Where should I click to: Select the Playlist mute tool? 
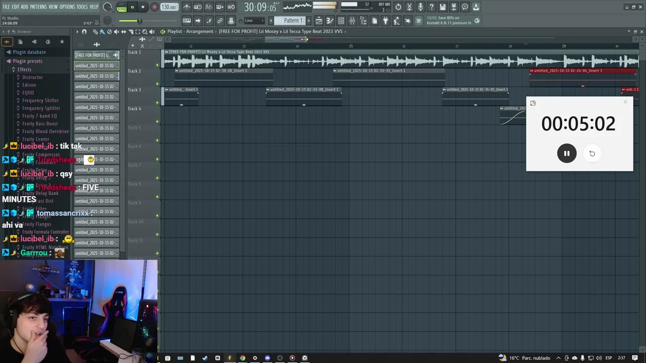click(x=117, y=32)
